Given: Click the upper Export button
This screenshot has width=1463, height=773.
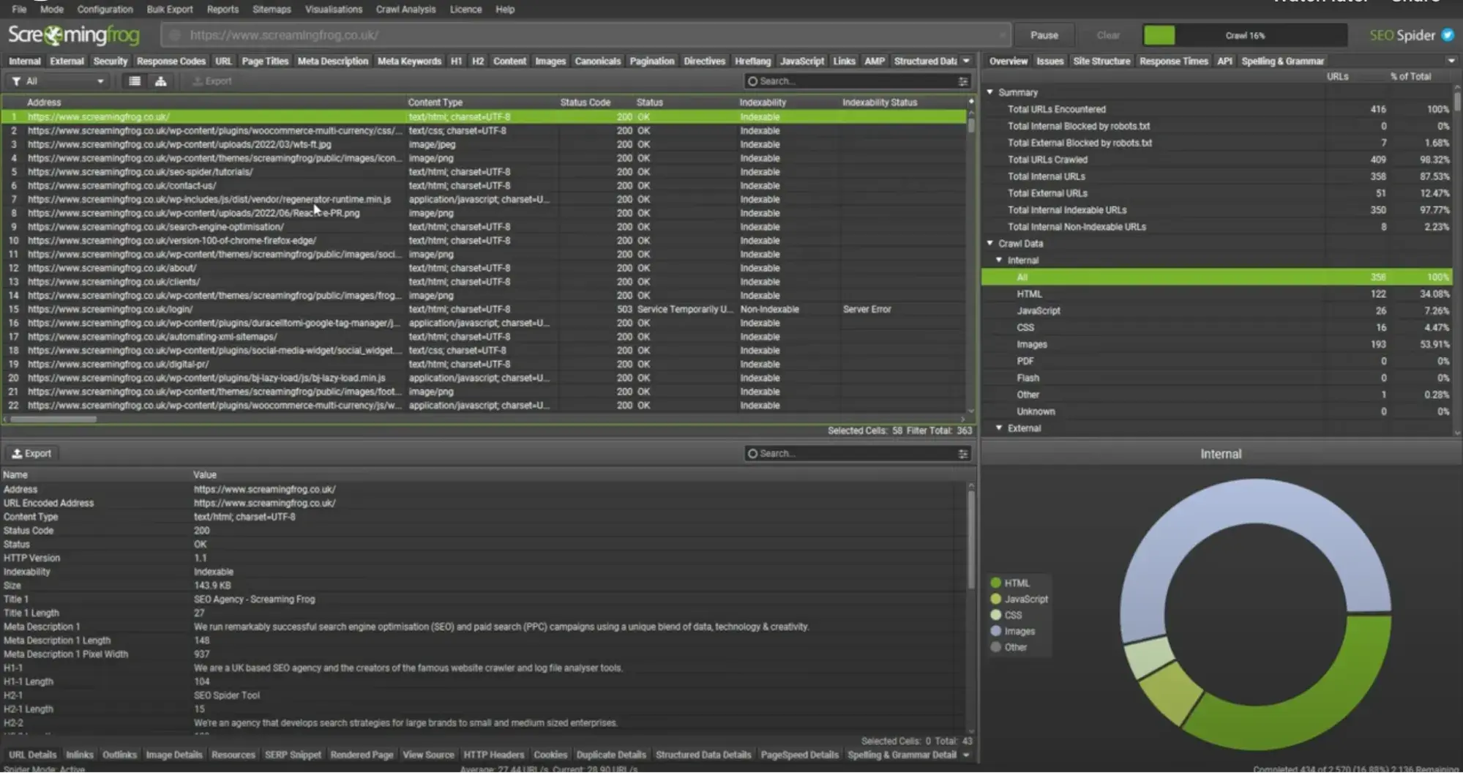Looking at the screenshot, I should point(212,81).
